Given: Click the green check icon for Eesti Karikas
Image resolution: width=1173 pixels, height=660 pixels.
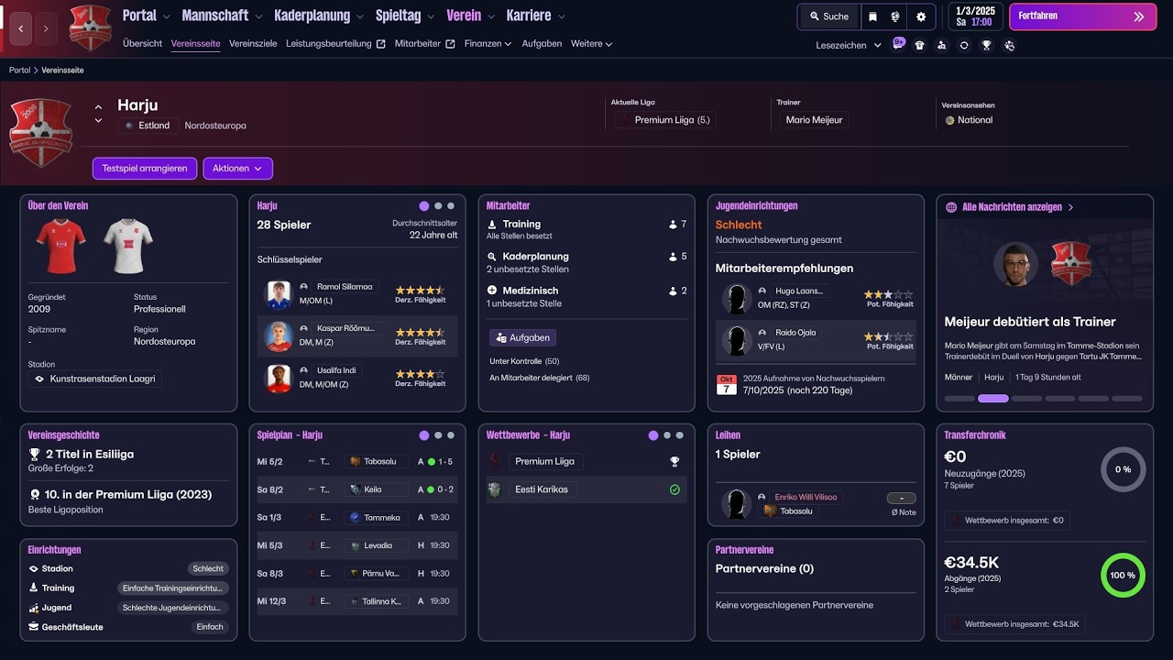Looking at the screenshot, I should [674, 489].
